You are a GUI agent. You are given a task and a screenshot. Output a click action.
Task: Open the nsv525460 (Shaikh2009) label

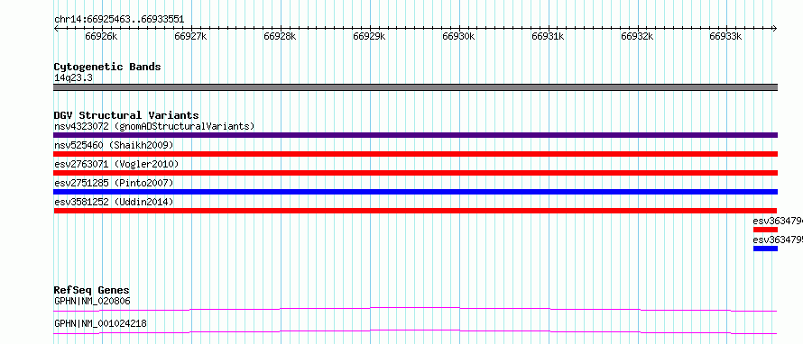click(114, 145)
